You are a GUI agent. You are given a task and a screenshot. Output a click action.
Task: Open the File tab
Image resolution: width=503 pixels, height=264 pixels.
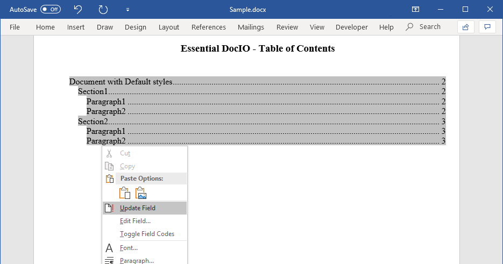15,27
